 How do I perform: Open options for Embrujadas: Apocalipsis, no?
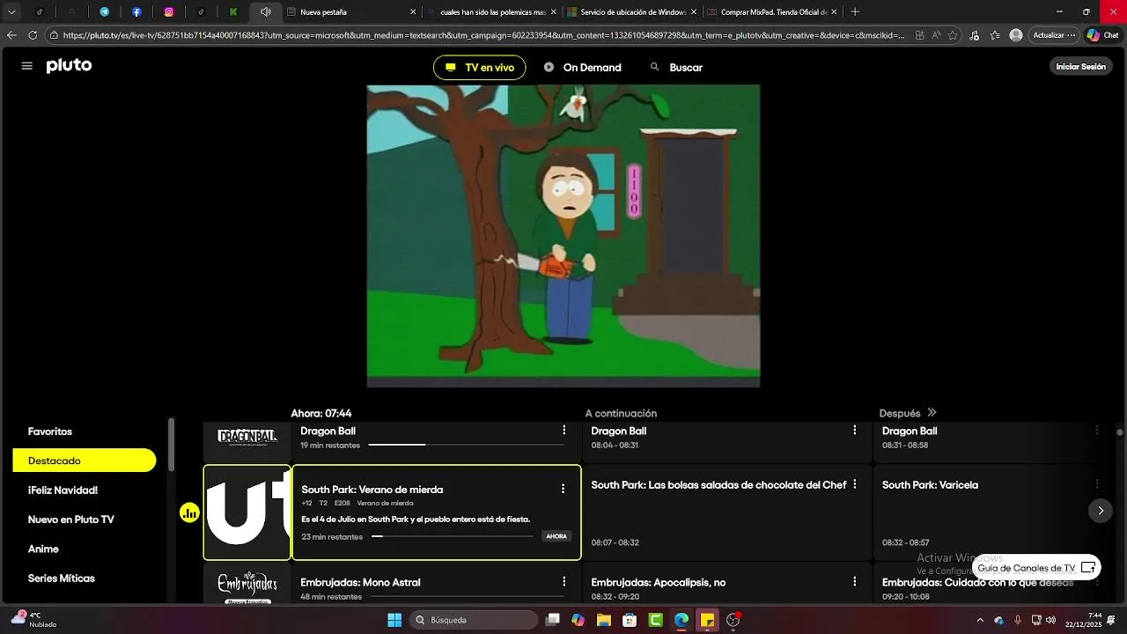pyautogui.click(x=854, y=581)
